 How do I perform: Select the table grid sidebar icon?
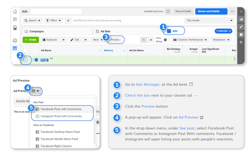pyautogui.click(x=15, y=48)
